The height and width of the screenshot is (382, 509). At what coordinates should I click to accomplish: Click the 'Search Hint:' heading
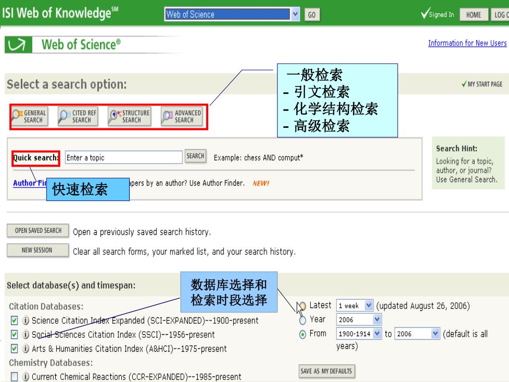(x=456, y=148)
